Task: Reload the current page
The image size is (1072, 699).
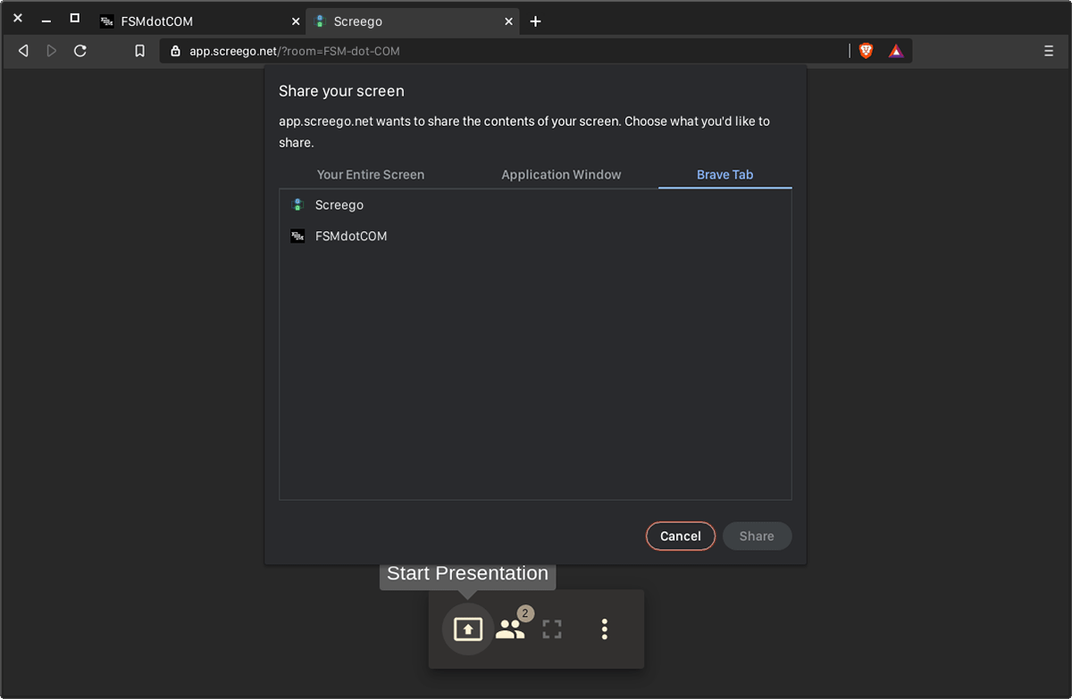Action: pyautogui.click(x=80, y=51)
